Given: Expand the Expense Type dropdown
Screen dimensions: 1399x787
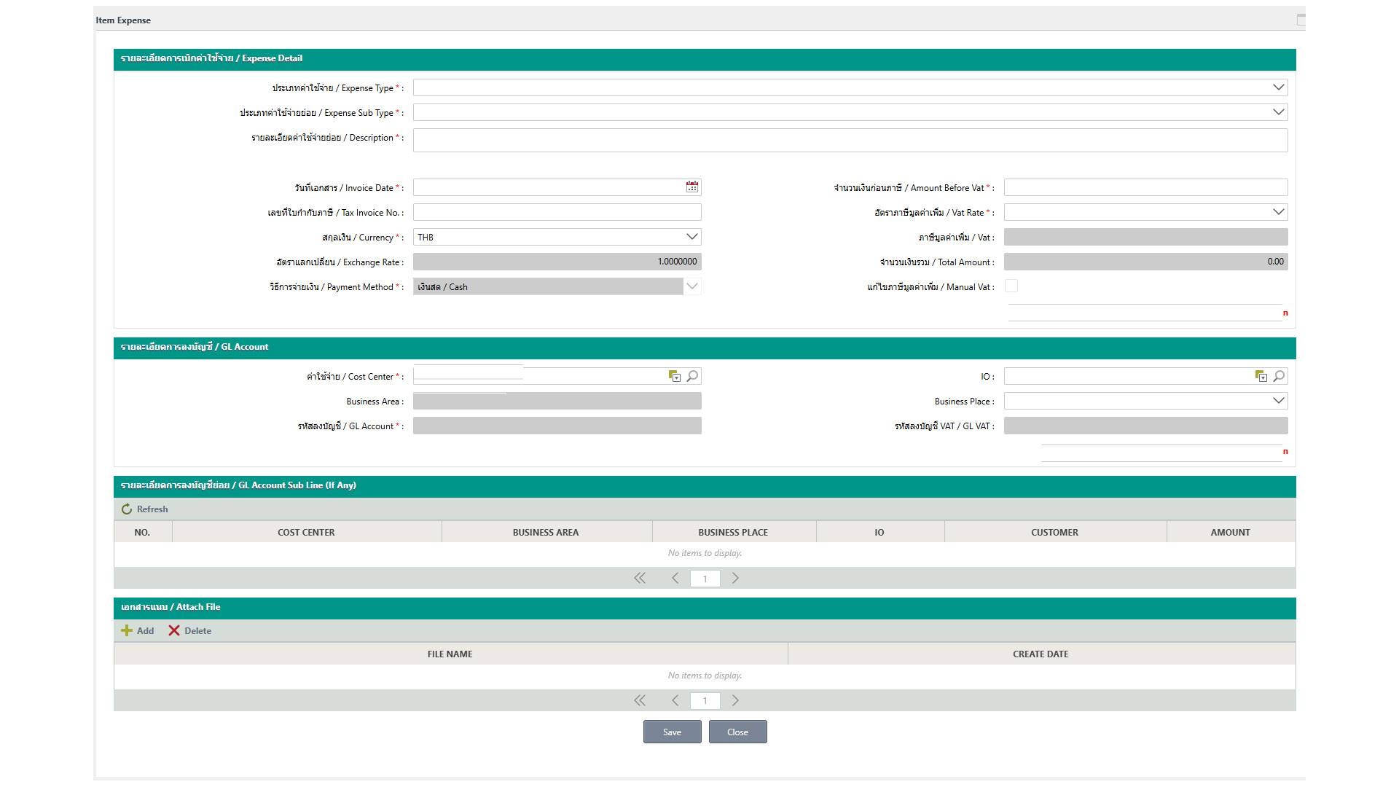Looking at the screenshot, I should 1278,87.
